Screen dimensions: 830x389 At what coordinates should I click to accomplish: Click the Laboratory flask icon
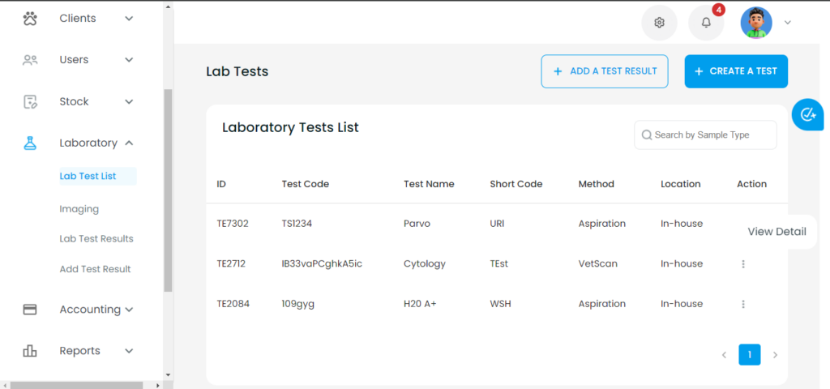pos(30,143)
